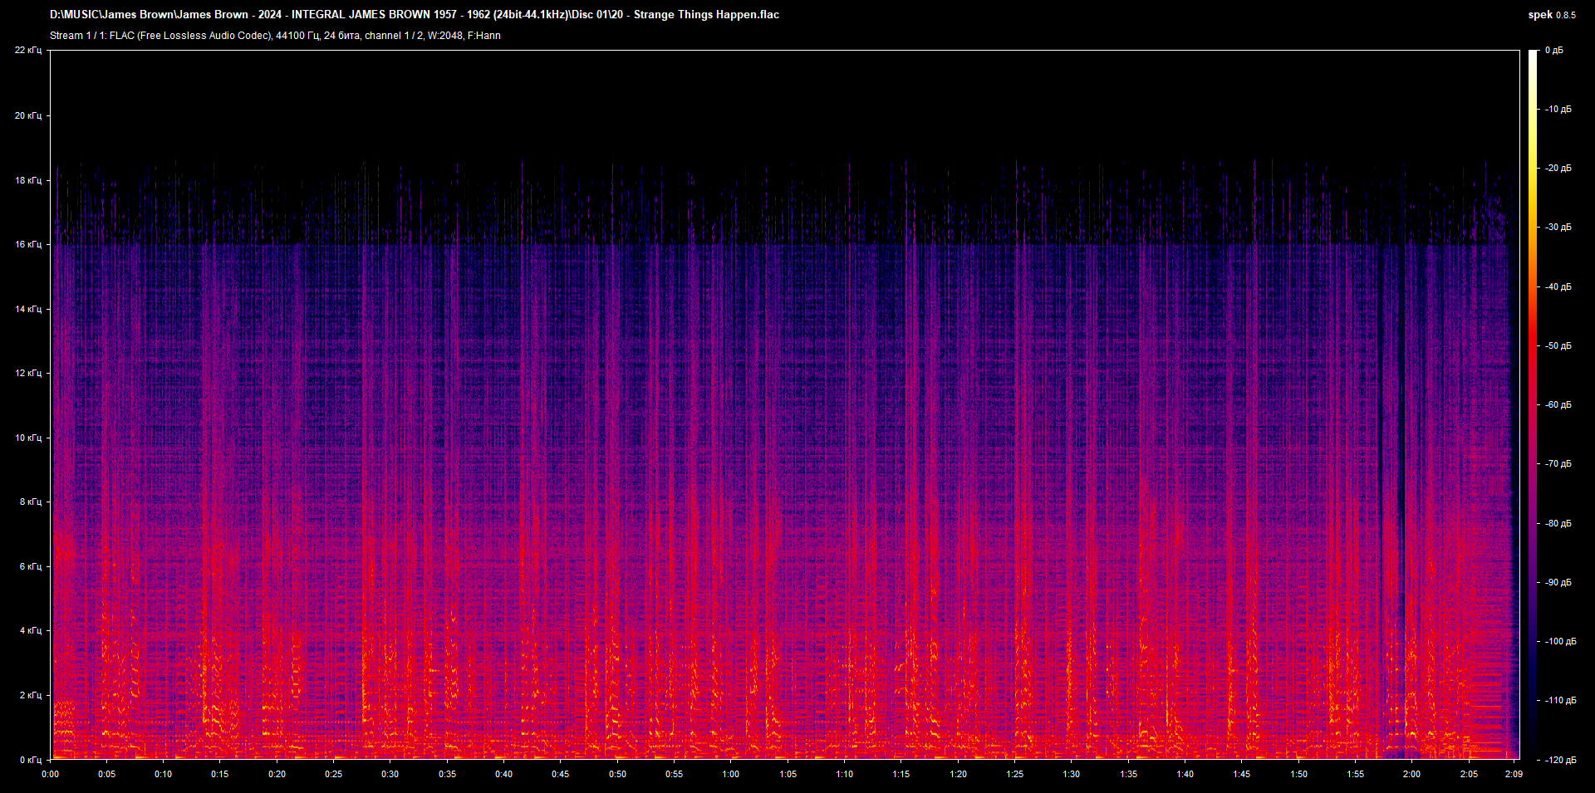
Task: Click the FLAC stream info line
Action: pos(275,36)
